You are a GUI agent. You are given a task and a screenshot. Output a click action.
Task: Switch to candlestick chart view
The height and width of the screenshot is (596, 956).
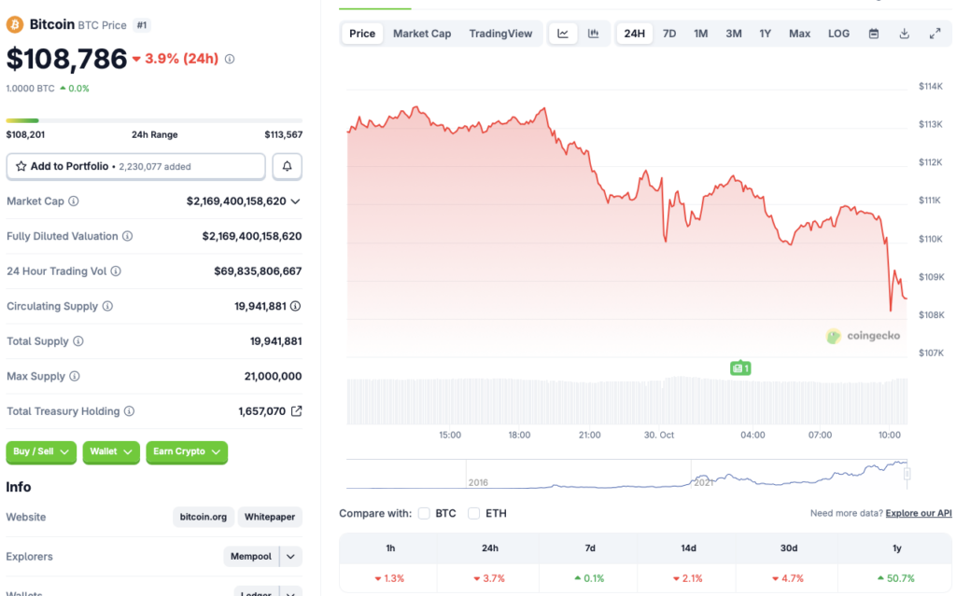coord(594,33)
